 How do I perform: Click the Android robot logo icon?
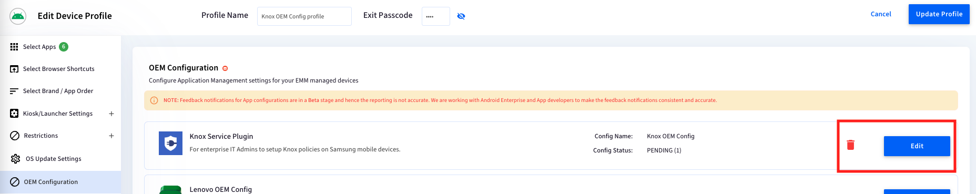click(x=18, y=16)
